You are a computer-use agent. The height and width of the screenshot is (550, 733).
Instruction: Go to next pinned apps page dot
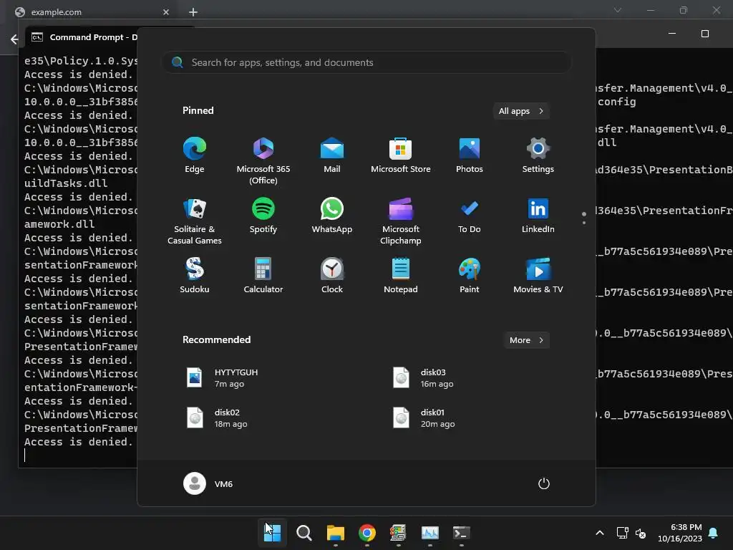click(x=584, y=223)
